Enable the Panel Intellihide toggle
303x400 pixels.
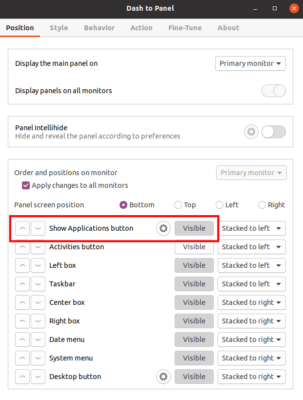tap(273, 132)
